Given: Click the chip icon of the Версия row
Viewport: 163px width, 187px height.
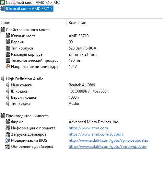Looking at the screenshot, I should click(8, 42).
